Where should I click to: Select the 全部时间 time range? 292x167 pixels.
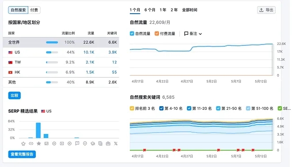click(x=190, y=10)
